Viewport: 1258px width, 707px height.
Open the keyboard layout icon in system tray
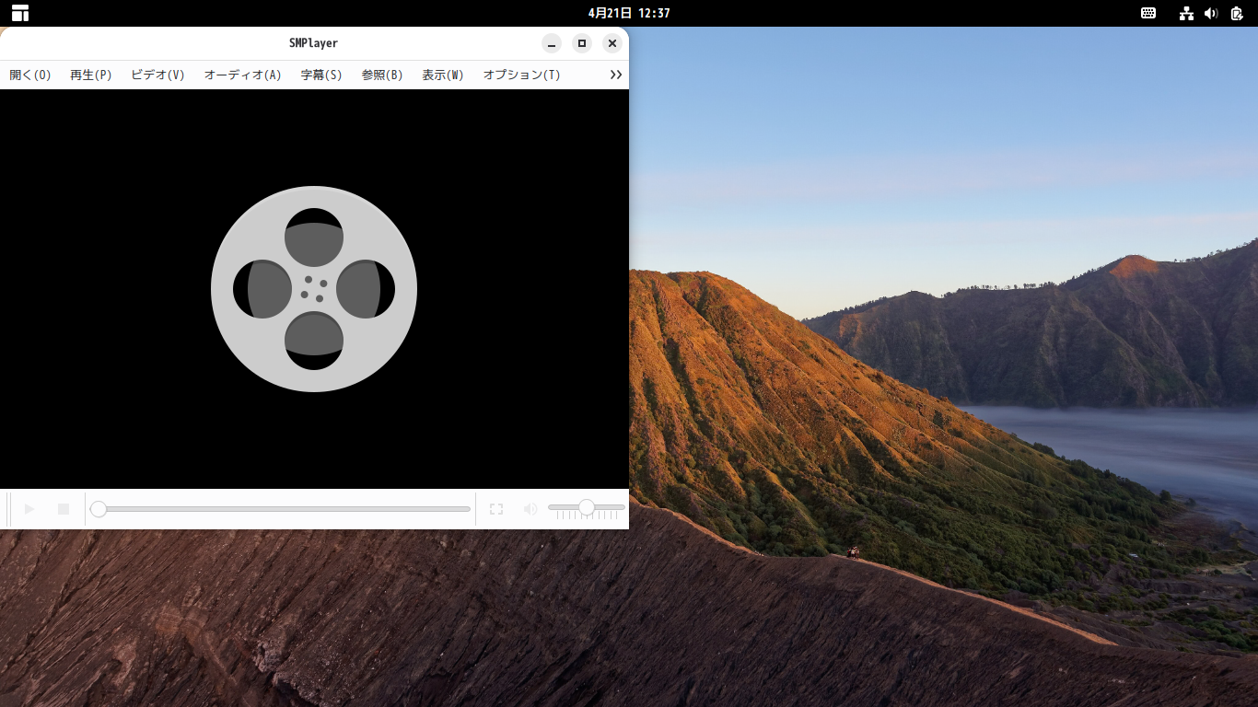click(1148, 13)
